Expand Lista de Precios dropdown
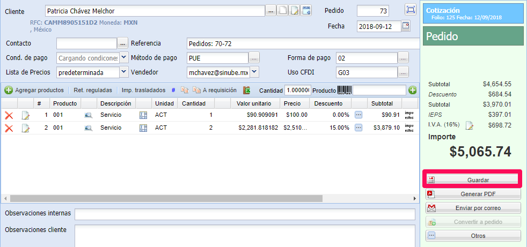The height and width of the screenshot is (247, 527). [124, 71]
